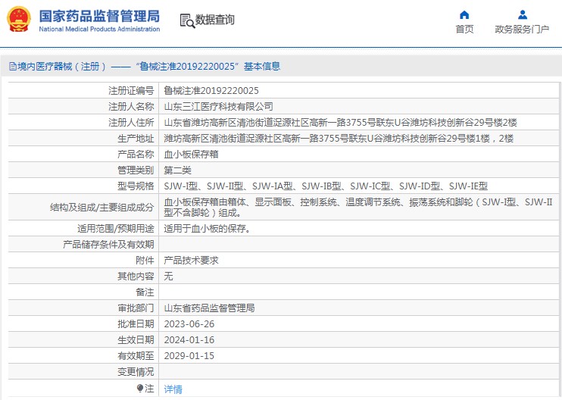The image size is (562, 400).
Task: Click the 首页 home icon
Action: [x=464, y=14]
